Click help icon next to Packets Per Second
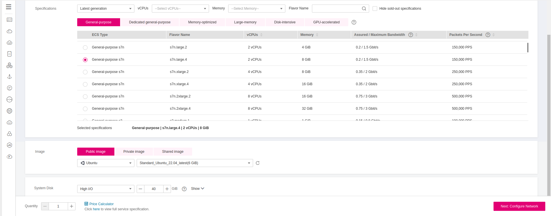Image resolution: width=551 pixels, height=216 pixels. tap(488, 35)
